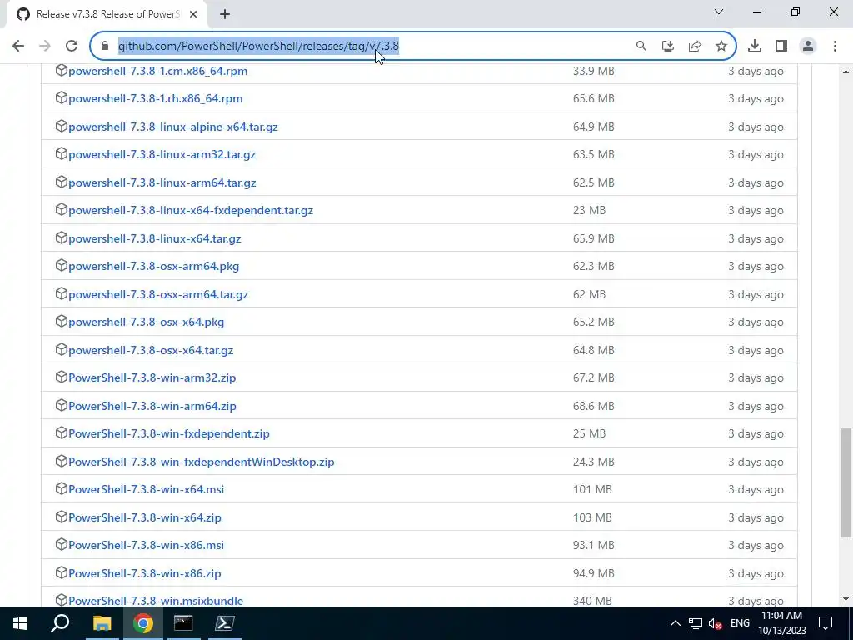Download powershell-7.3.8-linux-x64.tar.gz
This screenshot has width=853, height=640.
[154, 238]
